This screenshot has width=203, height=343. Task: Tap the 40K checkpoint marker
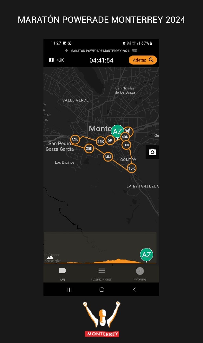(125, 137)
